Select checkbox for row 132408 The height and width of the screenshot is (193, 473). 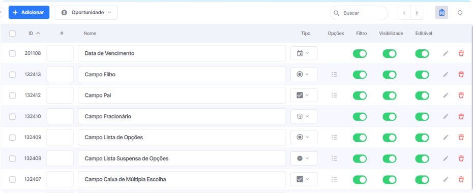(x=12, y=158)
